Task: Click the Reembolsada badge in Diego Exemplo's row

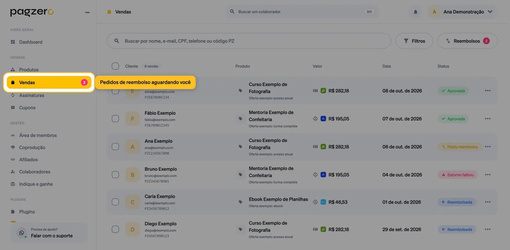Action: 457,229
